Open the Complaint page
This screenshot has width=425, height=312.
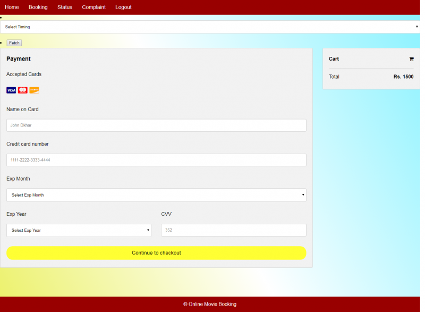[x=93, y=7]
